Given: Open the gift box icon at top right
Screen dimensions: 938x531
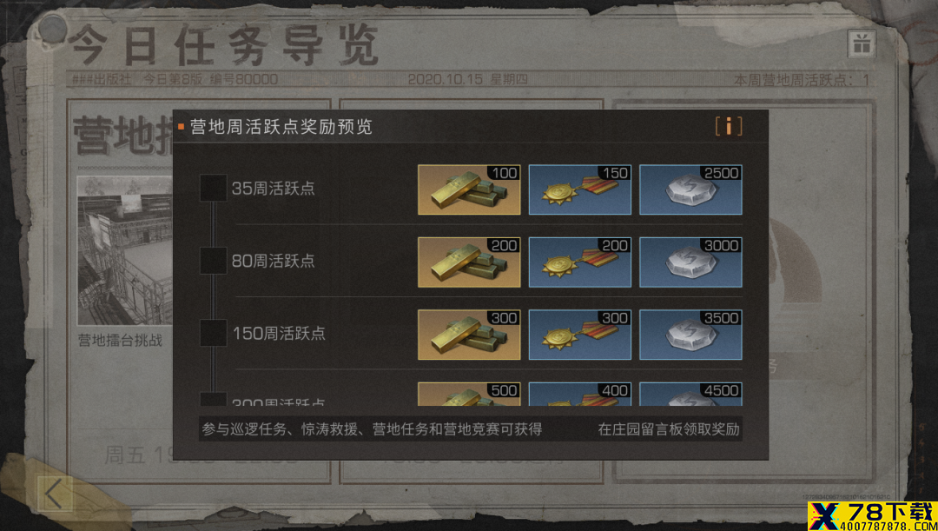Looking at the screenshot, I should pyautogui.click(x=862, y=43).
